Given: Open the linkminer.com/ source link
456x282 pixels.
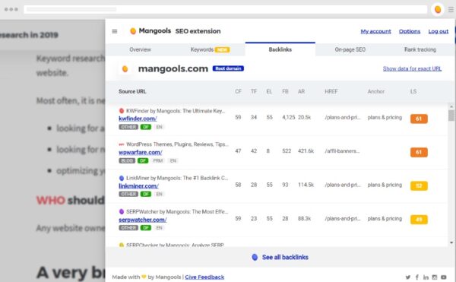Looking at the screenshot, I should [139, 185].
